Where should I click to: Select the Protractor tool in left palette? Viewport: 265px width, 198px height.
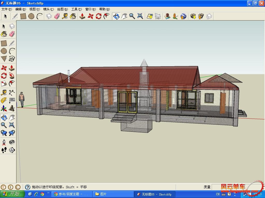(x=4, y=100)
